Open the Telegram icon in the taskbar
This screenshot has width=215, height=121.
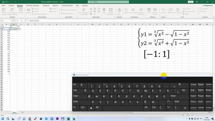[46, 119]
